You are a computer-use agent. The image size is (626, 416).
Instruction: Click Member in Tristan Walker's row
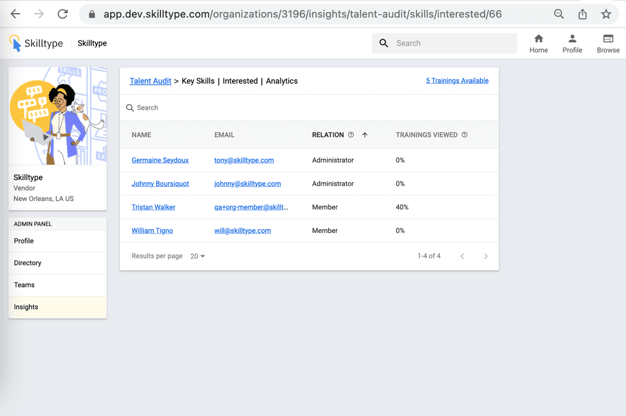coord(325,207)
